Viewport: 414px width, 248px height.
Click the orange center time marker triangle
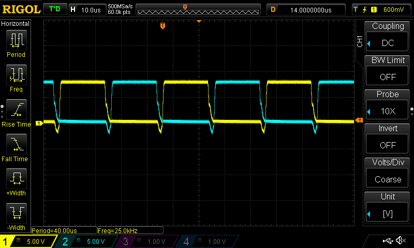coord(199,21)
